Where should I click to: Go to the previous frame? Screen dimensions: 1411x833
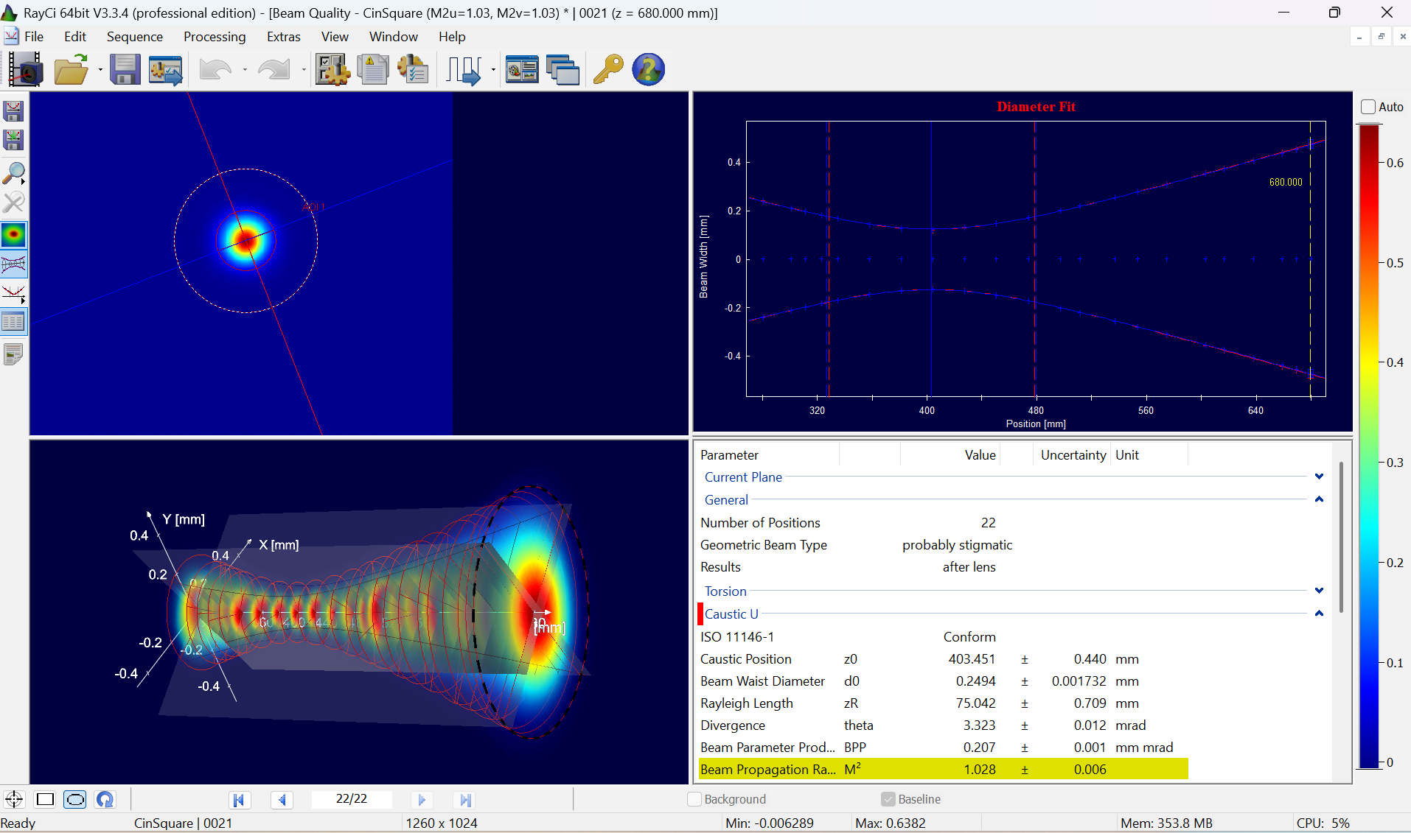pos(282,800)
